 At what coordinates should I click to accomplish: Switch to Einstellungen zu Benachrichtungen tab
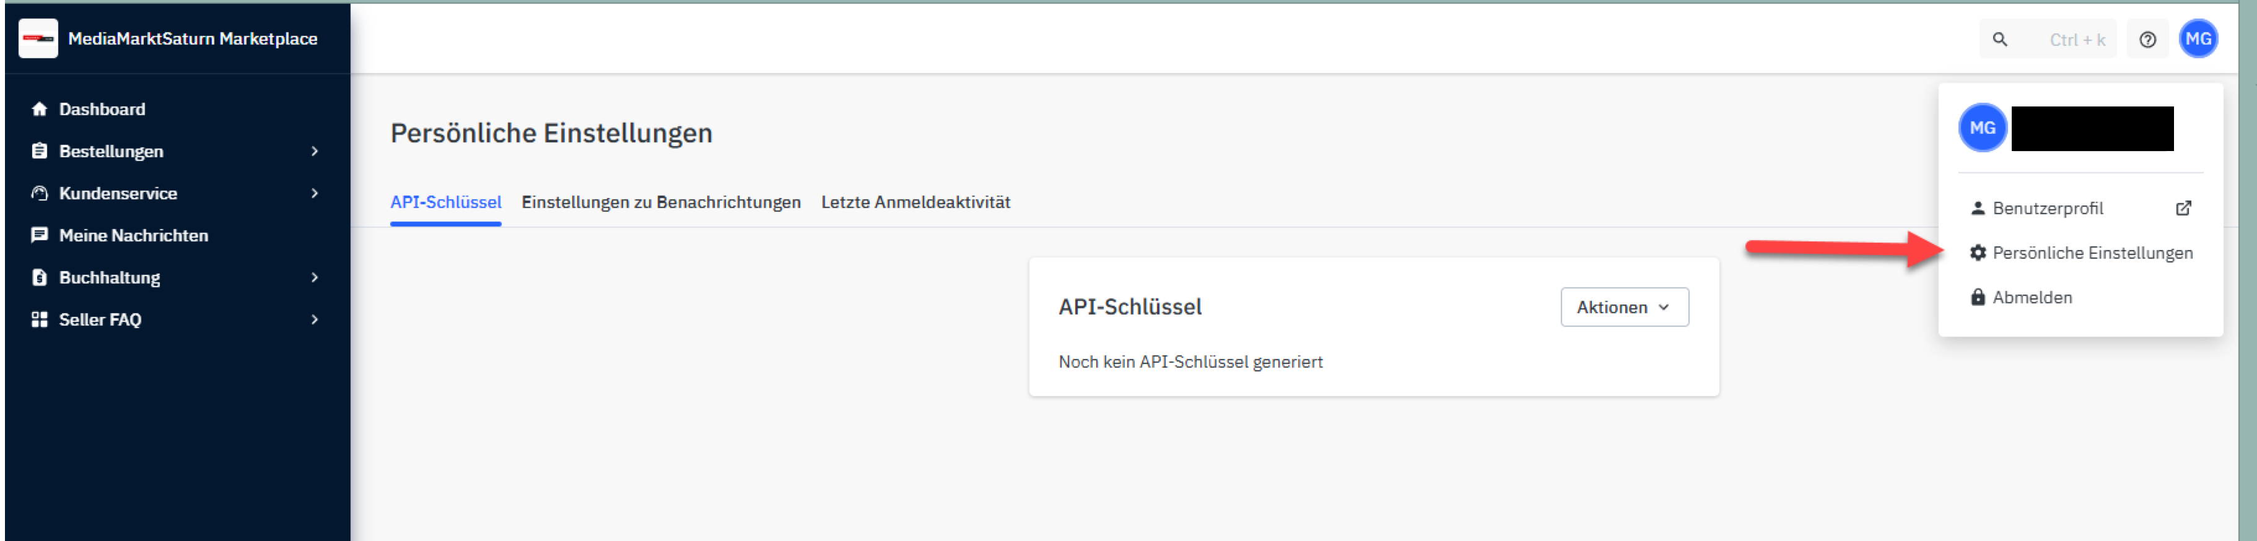click(x=661, y=202)
